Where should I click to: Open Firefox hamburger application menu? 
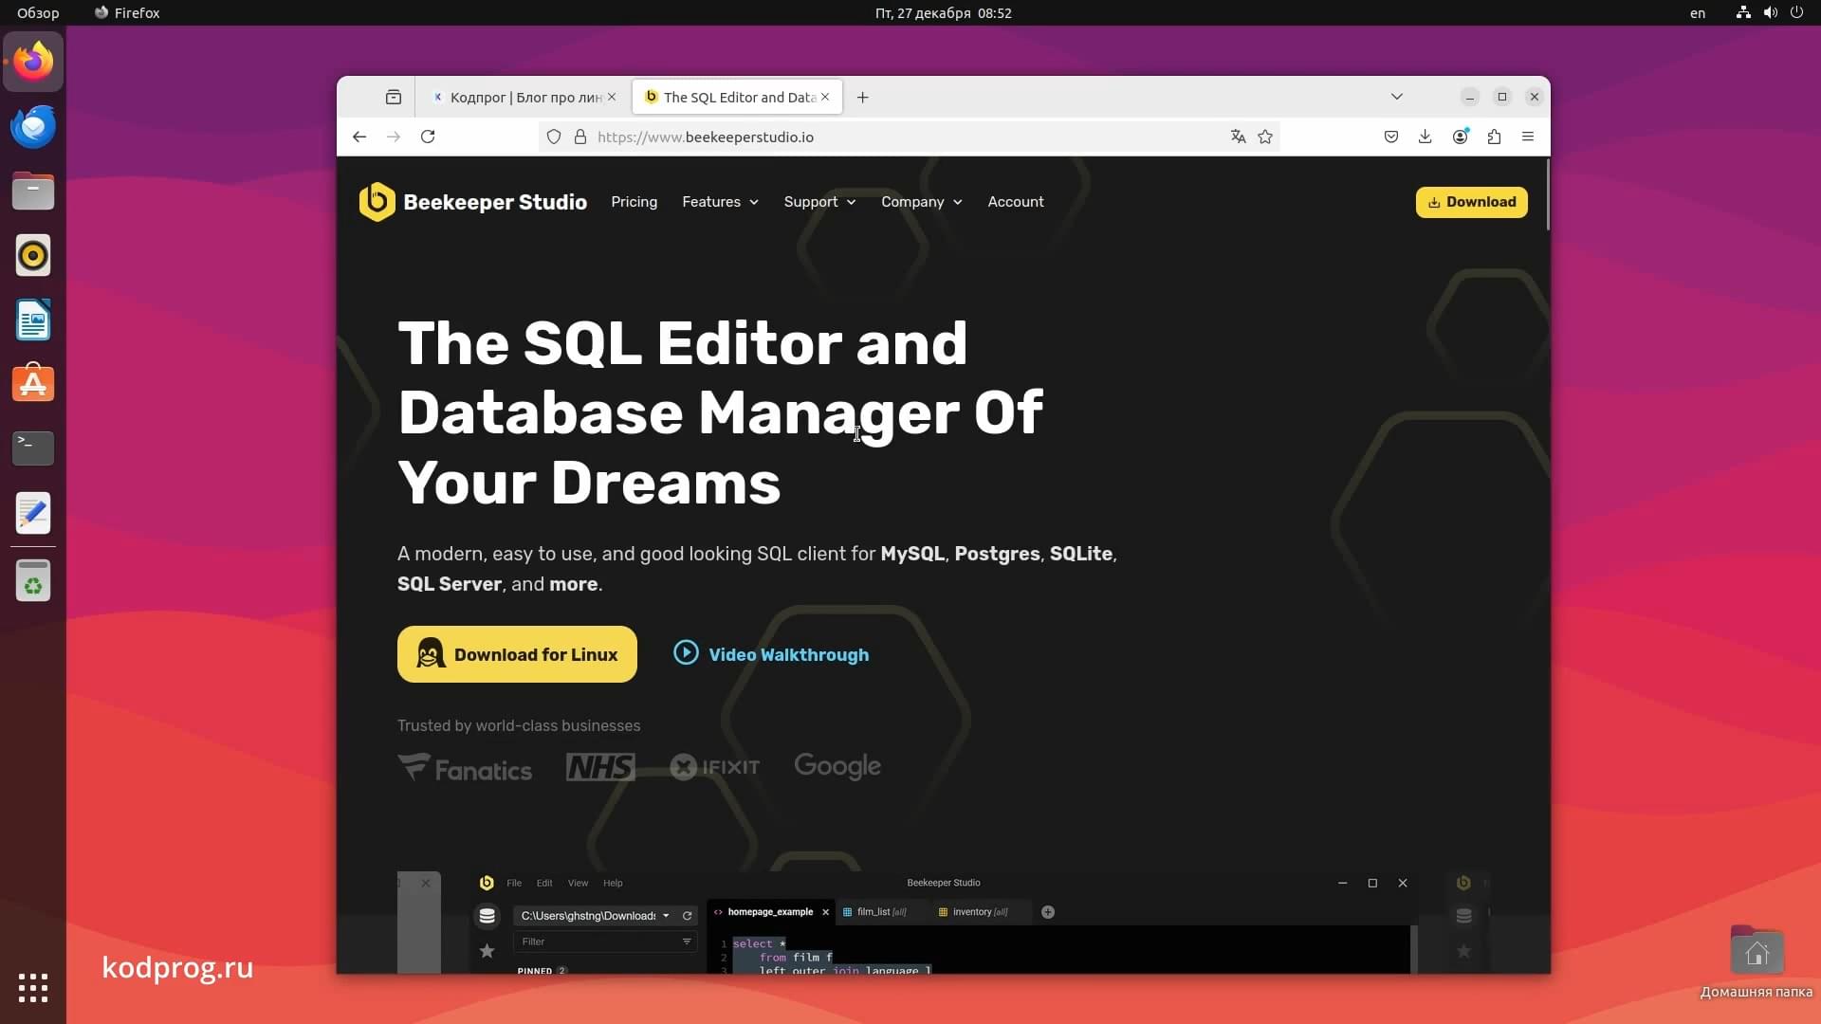tap(1528, 137)
